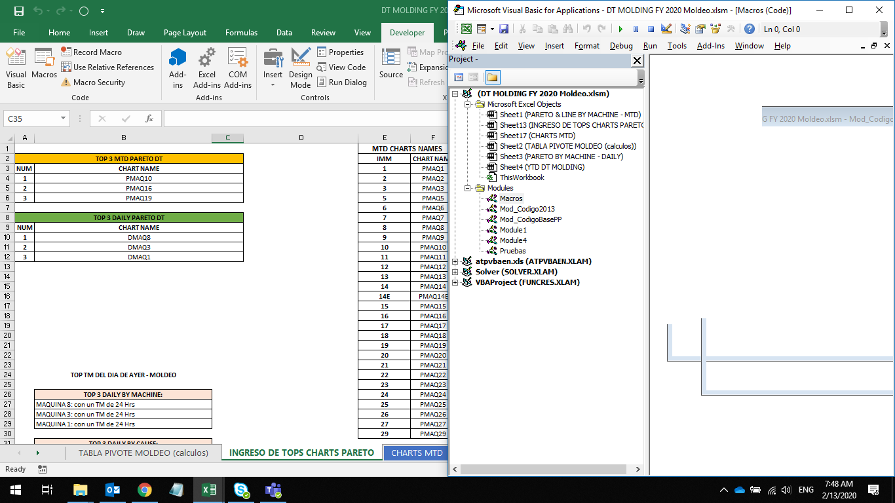This screenshot has height=503, width=895.
Task: Open Visual Basic from Excel ribbon
Action: (16, 68)
